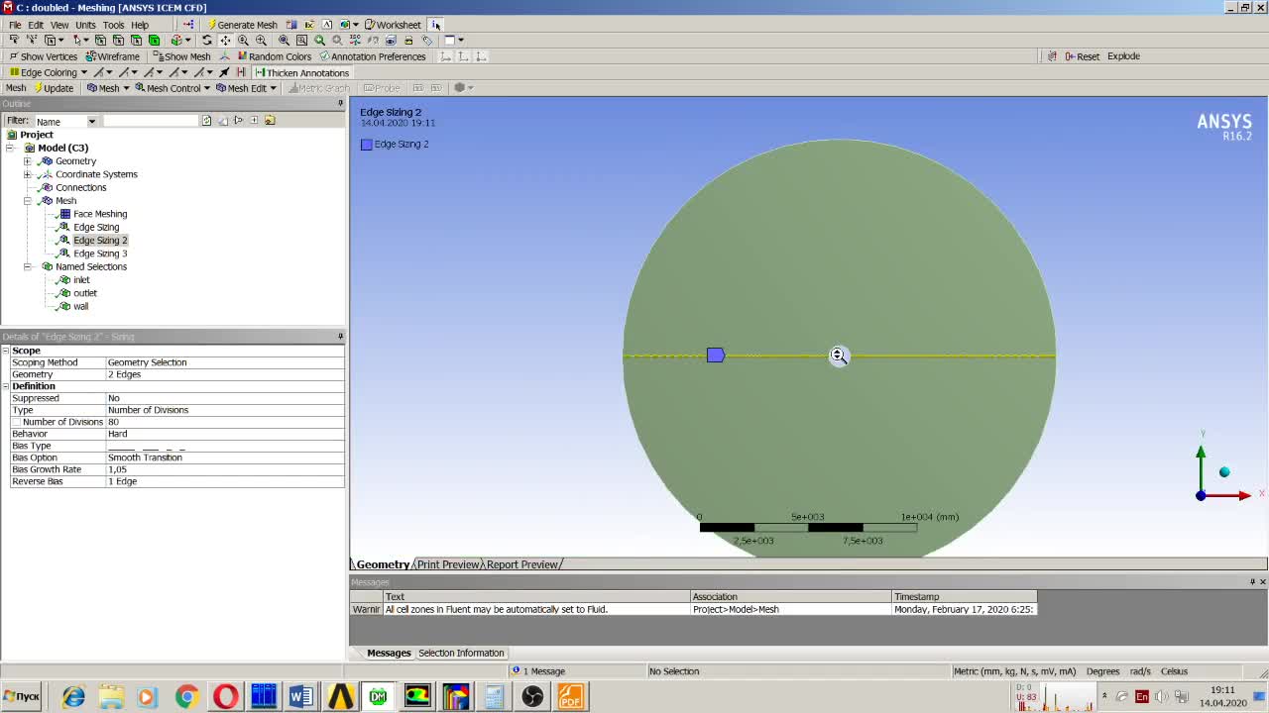Open the Mesh dropdown in context toolbar
Viewport: 1269px width, 713px height.
(107, 88)
